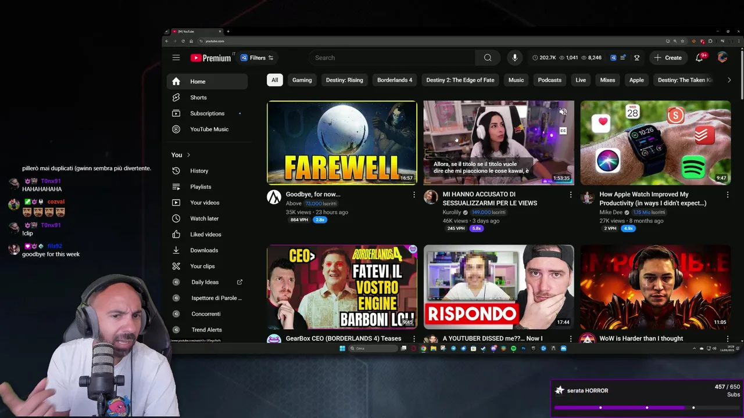Open the Apple Watch video thumbnail
This screenshot has height=418, width=744.
656,143
